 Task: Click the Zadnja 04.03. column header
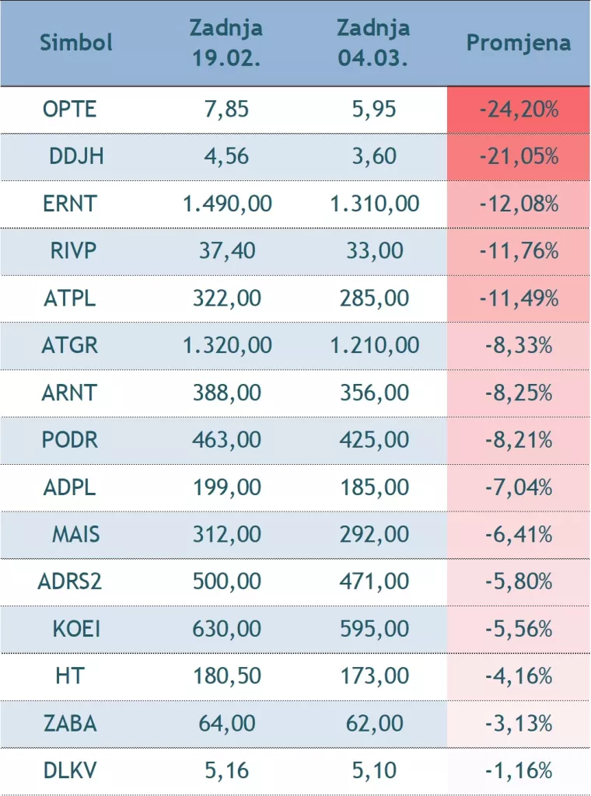[373, 43]
